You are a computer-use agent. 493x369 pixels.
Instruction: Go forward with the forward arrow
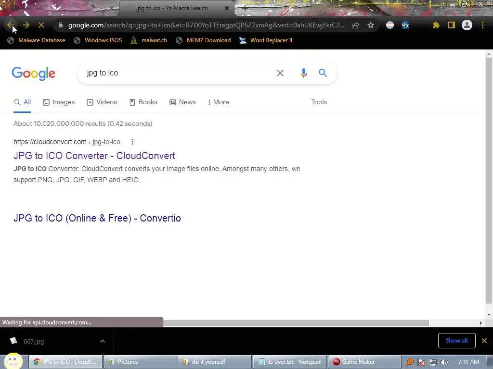point(26,25)
